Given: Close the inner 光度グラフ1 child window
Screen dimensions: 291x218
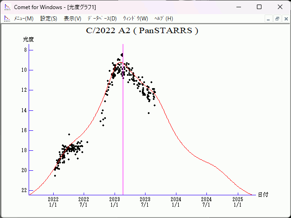Looking at the screenshot, I should tap(286, 19).
